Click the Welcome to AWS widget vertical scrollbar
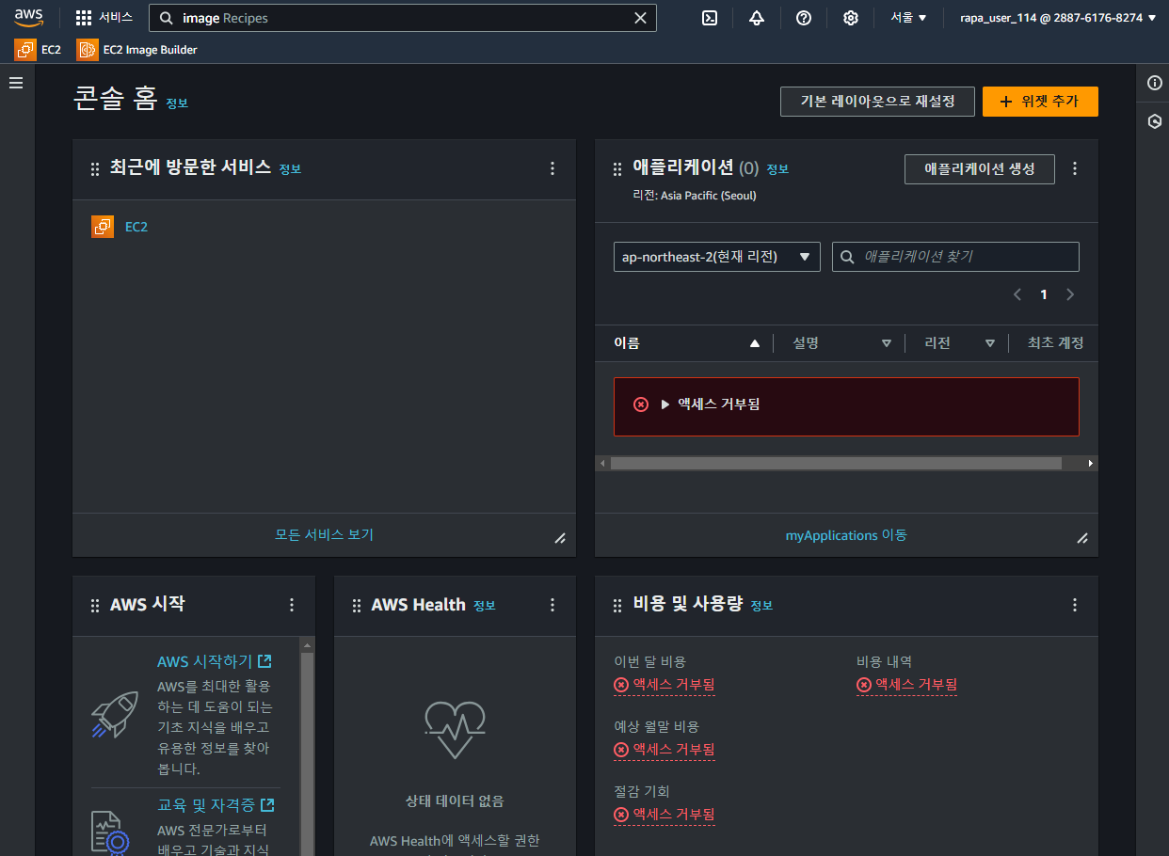 307,753
